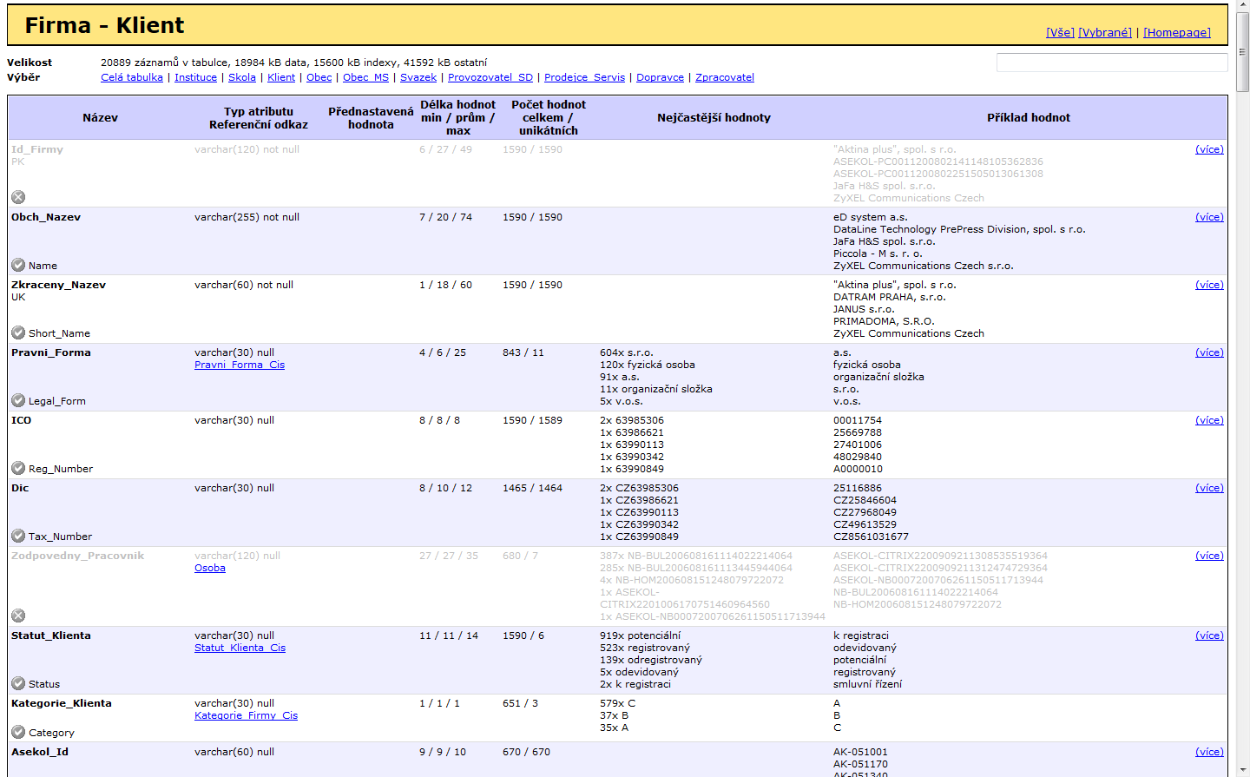This screenshot has height=777, width=1250.
Task: Click the Zkraceny_Nazev attribute name
Action: tap(58, 285)
